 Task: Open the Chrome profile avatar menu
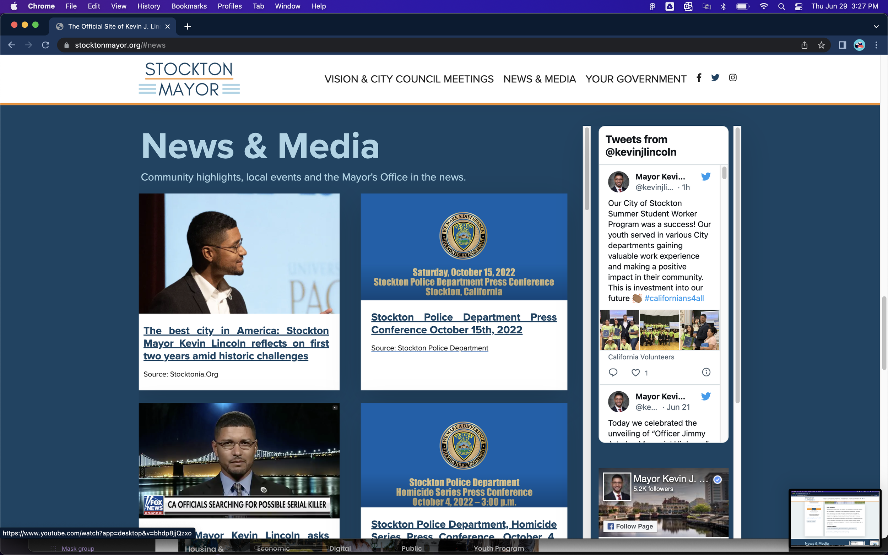[859, 45]
